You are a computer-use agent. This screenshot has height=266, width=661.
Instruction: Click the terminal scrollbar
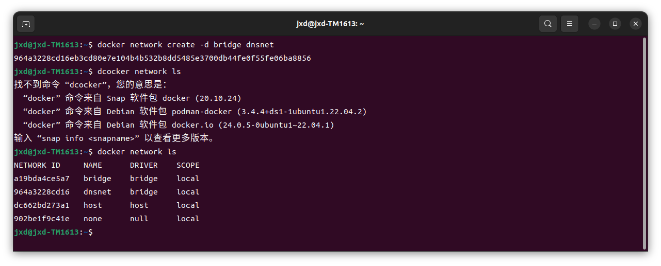[x=644, y=143]
